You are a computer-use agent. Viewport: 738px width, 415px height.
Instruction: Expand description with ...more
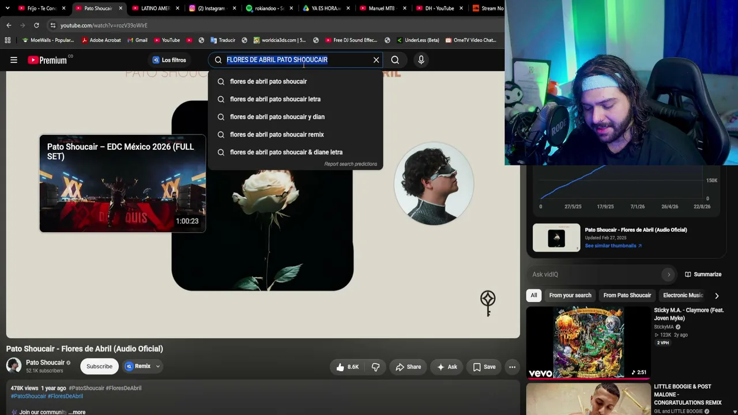[77, 412]
